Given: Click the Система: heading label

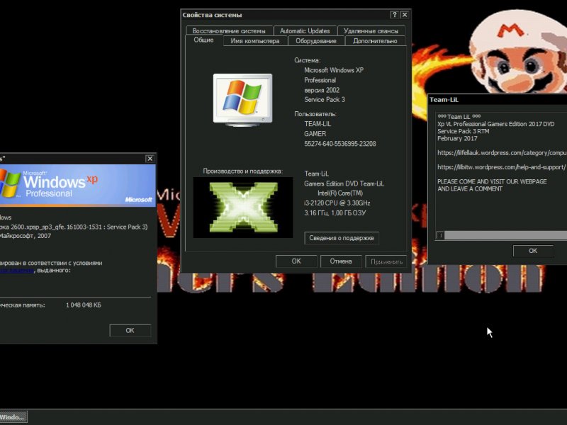Looking at the screenshot, I should point(307,60).
